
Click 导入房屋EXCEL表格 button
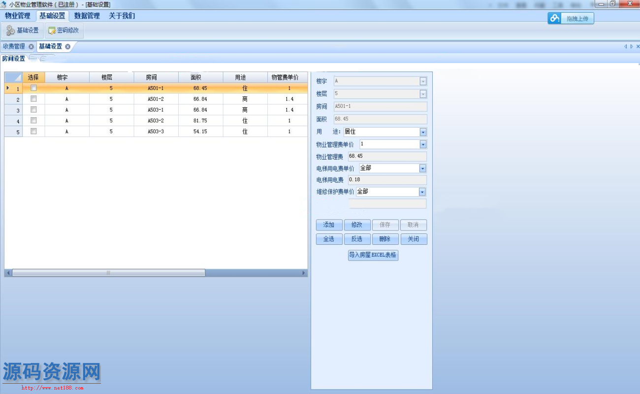(373, 255)
